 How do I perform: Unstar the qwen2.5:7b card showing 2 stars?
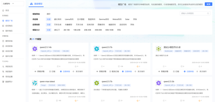138,66
